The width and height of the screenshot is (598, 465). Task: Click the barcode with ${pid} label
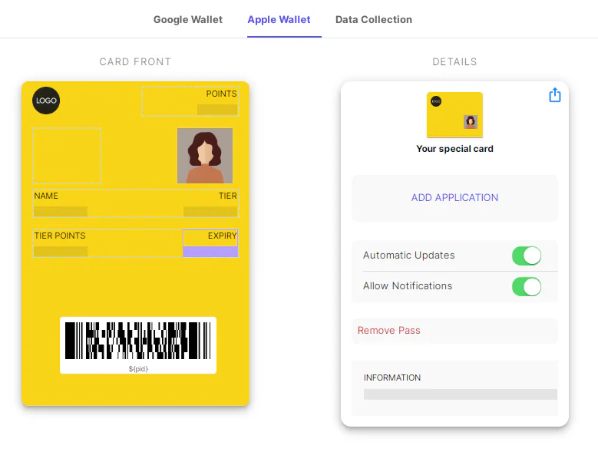click(x=138, y=345)
